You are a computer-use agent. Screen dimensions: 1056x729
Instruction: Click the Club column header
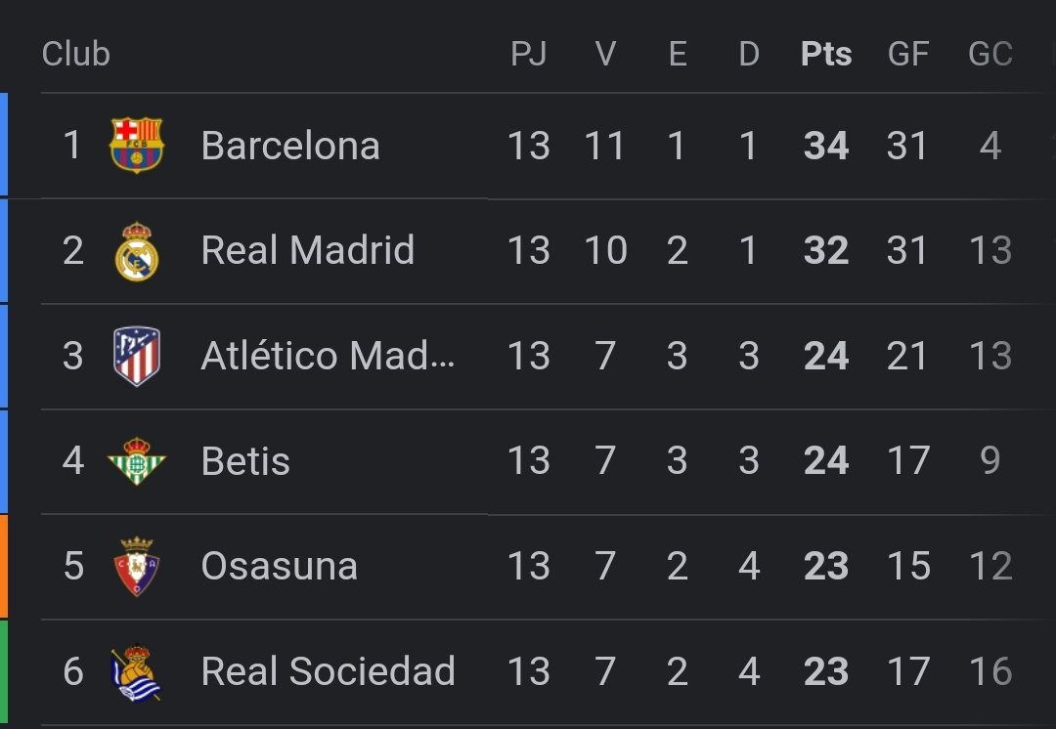click(75, 54)
